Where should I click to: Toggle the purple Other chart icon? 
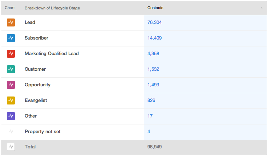(11, 116)
